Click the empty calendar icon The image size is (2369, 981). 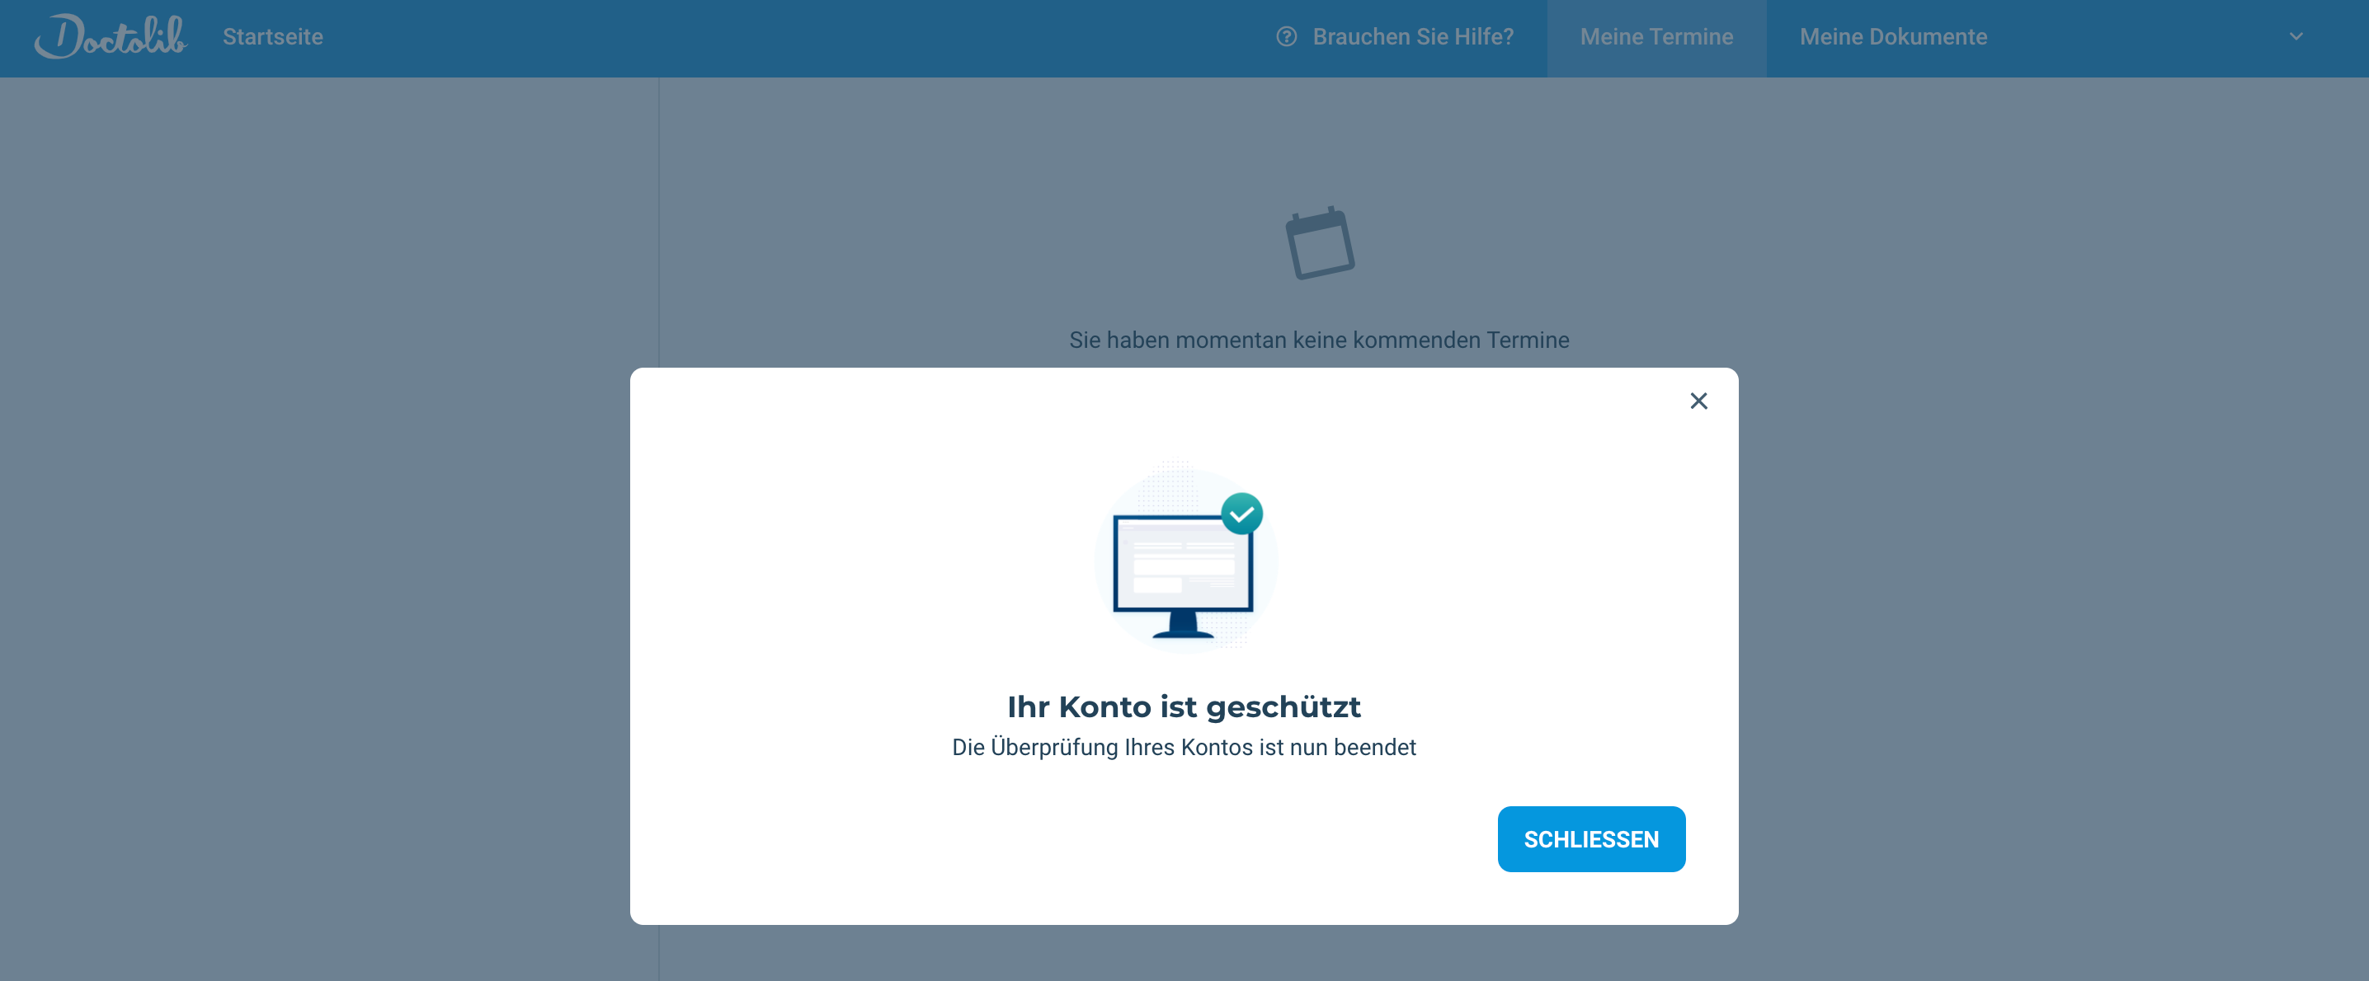(1320, 244)
